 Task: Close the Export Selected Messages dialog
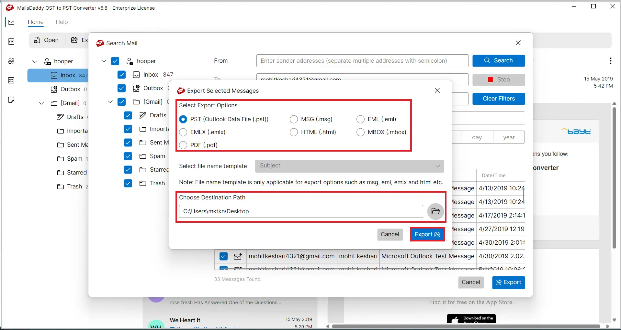[x=437, y=90]
